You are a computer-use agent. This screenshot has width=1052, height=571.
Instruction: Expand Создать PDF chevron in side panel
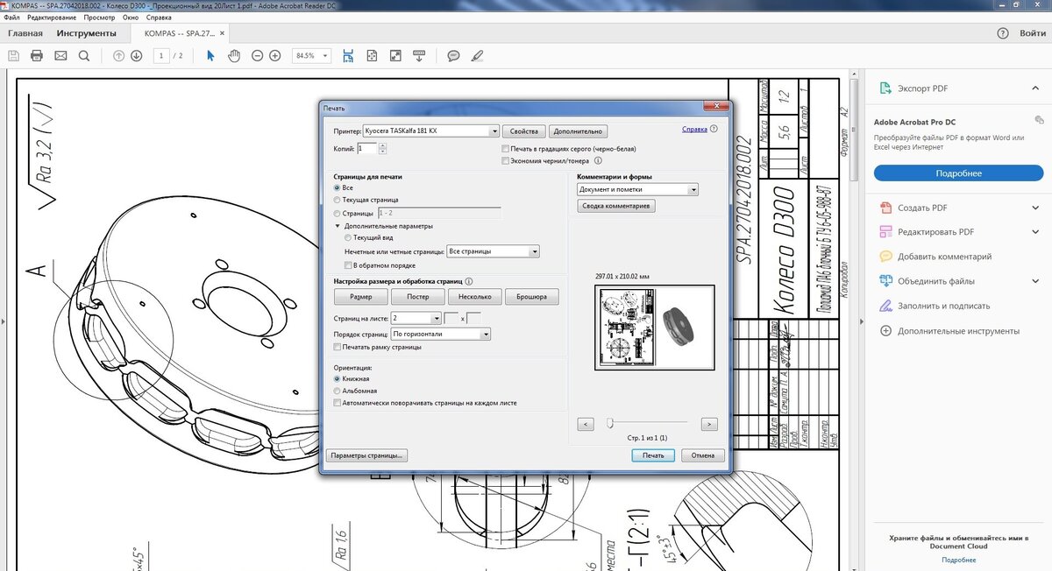coord(1035,208)
